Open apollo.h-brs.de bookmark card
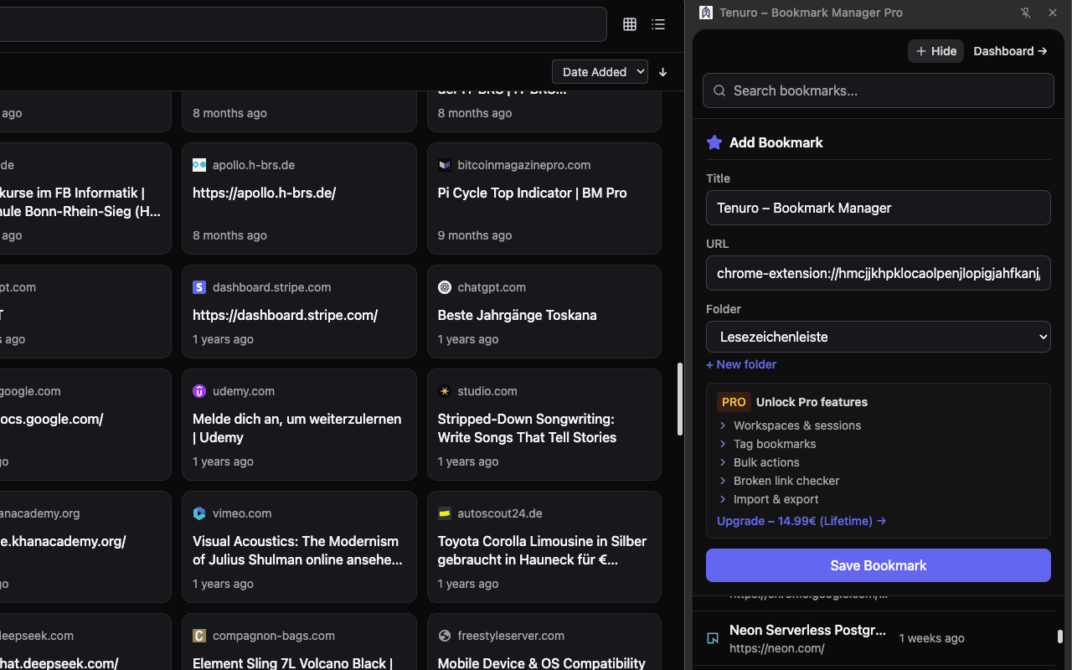 [x=299, y=198]
